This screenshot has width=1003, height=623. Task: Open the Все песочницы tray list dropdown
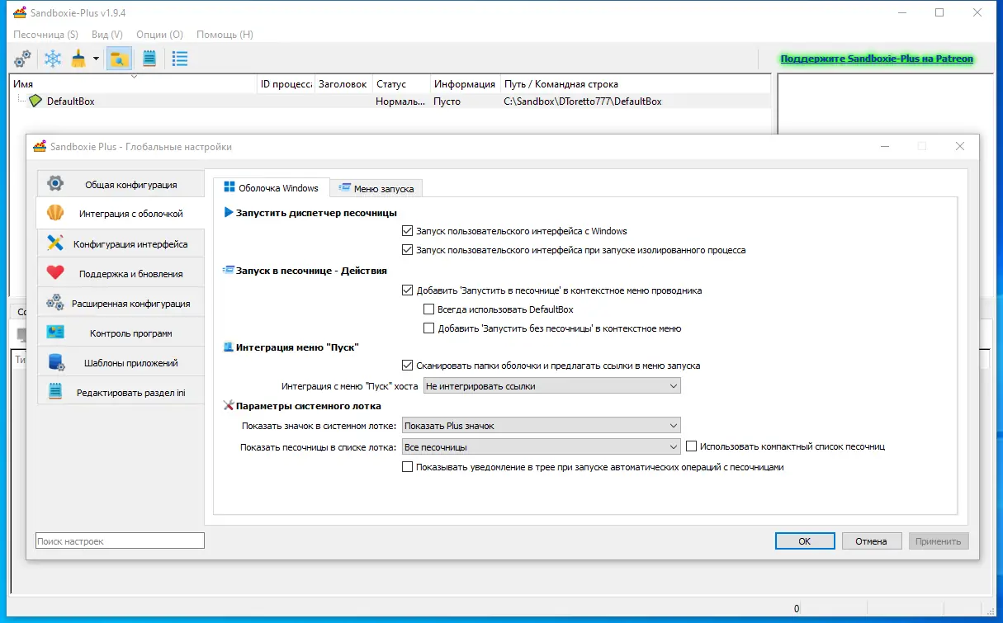tap(541, 446)
